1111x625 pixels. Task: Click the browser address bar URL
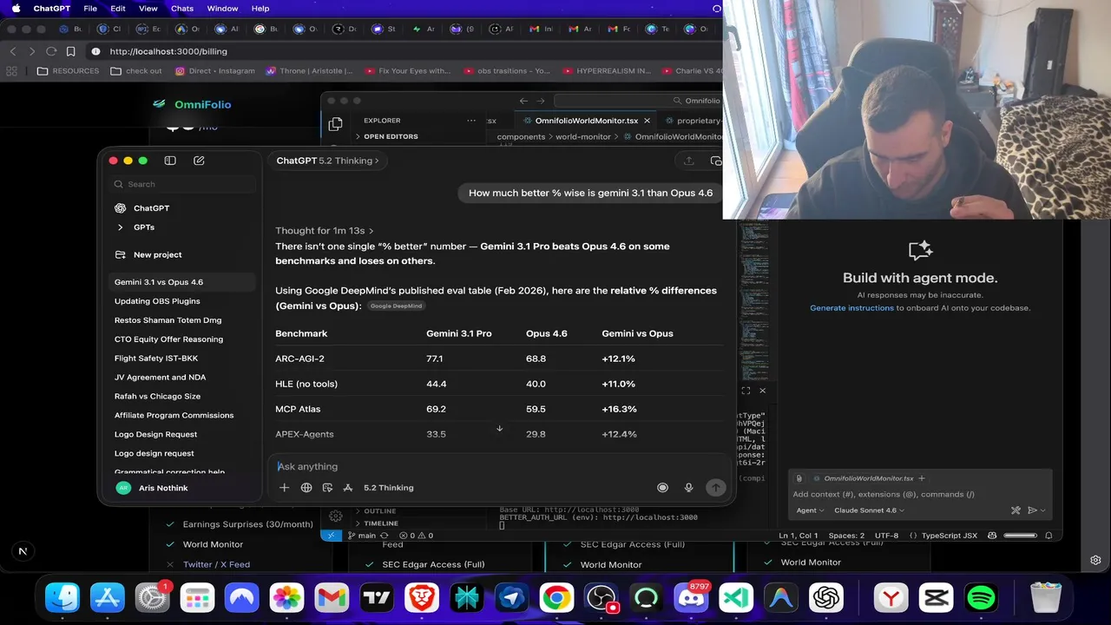(x=168, y=51)
